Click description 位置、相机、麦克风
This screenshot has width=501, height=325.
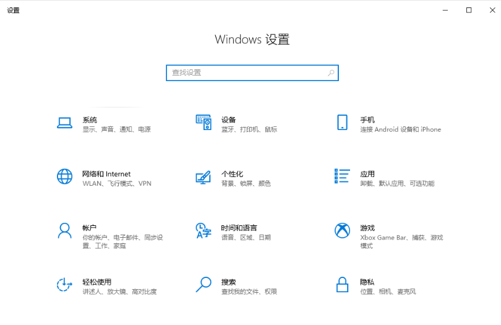[388, 292]
